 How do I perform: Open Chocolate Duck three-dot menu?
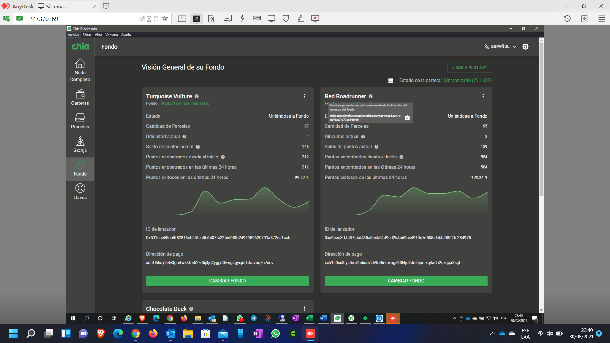[x=304, y=309]
